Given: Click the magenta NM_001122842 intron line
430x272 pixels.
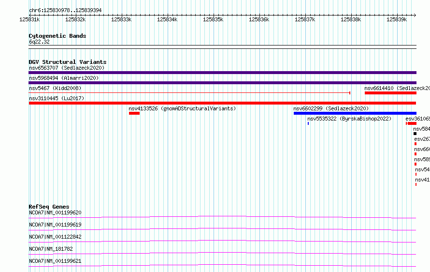Looking at the screenshot, I should pyautogui.click(x=222, y=241).
